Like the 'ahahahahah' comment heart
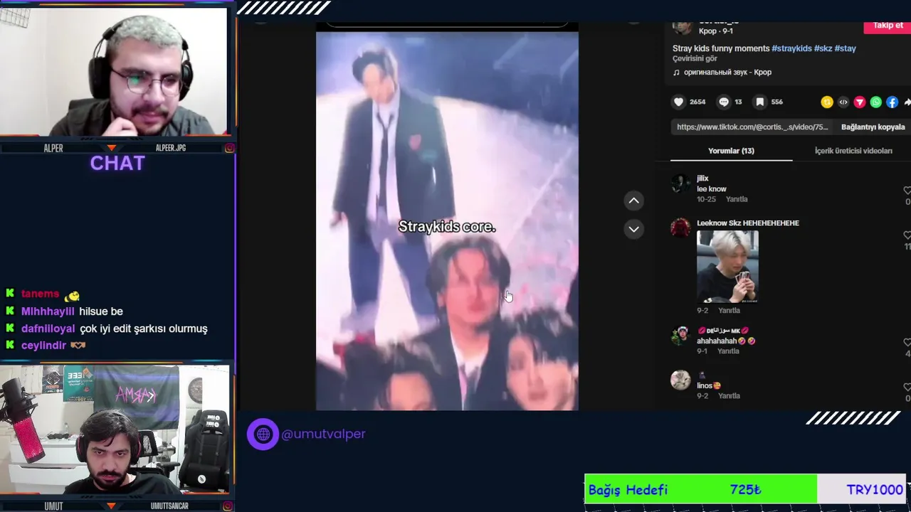The image size is (911, 512). click(x=907, y=343)
